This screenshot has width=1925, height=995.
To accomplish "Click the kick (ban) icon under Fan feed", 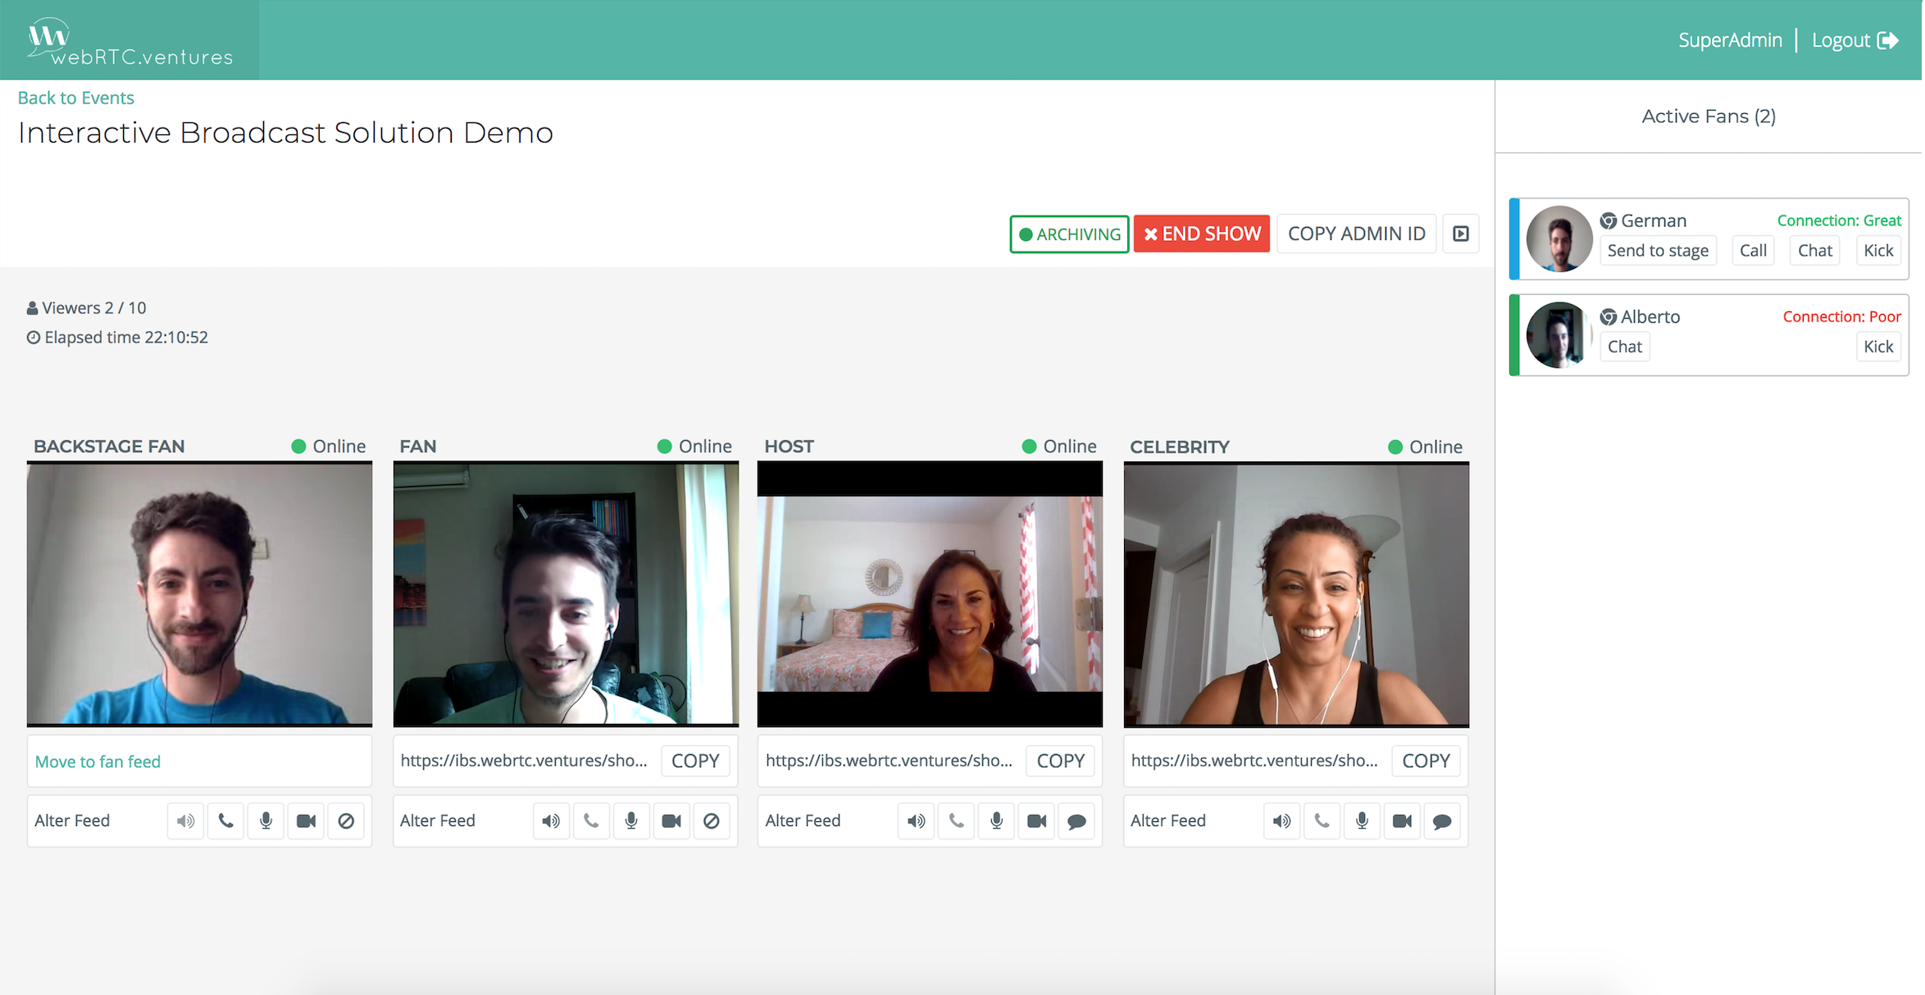I will [712, 820].
